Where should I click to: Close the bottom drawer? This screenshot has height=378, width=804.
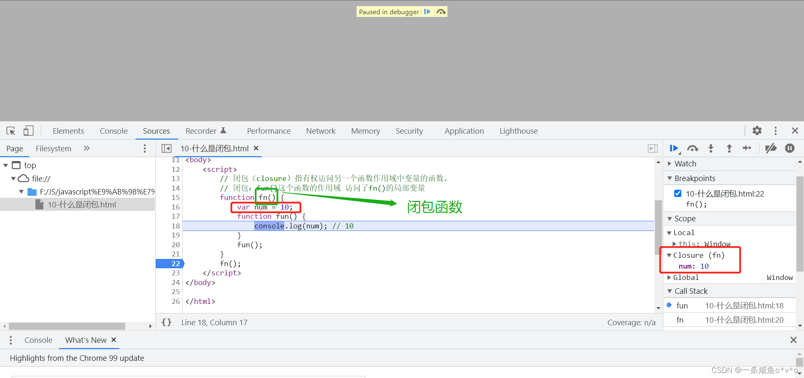793,340
